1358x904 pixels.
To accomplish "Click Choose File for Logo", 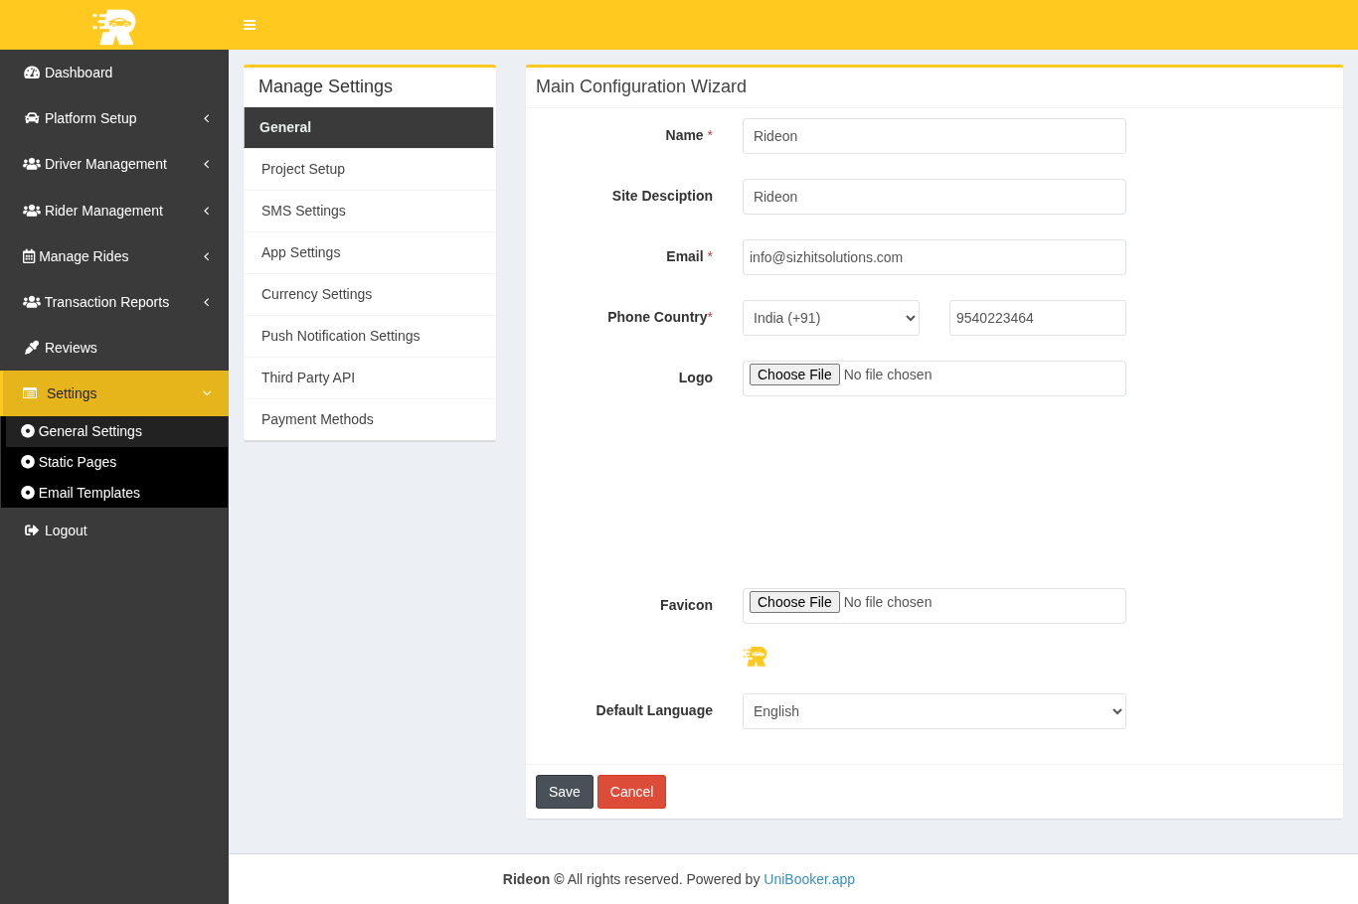I will [x=794, y=375].
